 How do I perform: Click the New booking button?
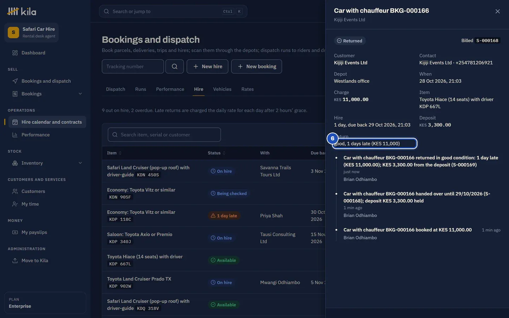pos(257,66)
